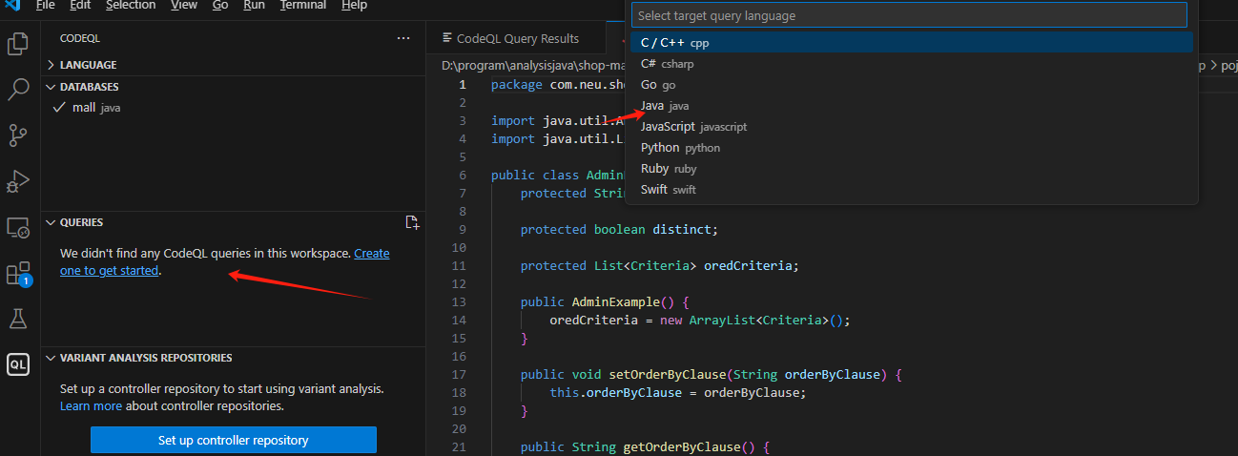Select C# csharp language option
This screenshot has width=1238, height=456.
coord(911,64)
